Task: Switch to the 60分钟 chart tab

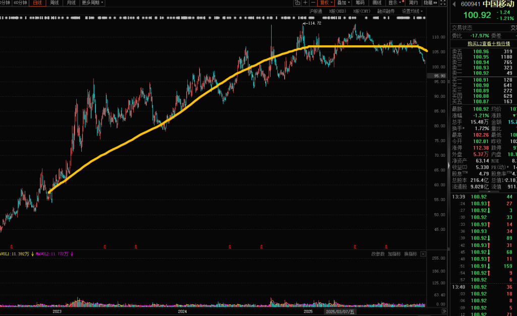Action: pos(20,3)
